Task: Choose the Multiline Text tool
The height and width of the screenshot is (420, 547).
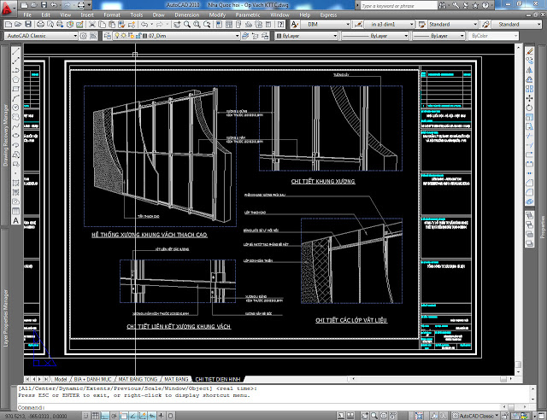Action: 15,220
